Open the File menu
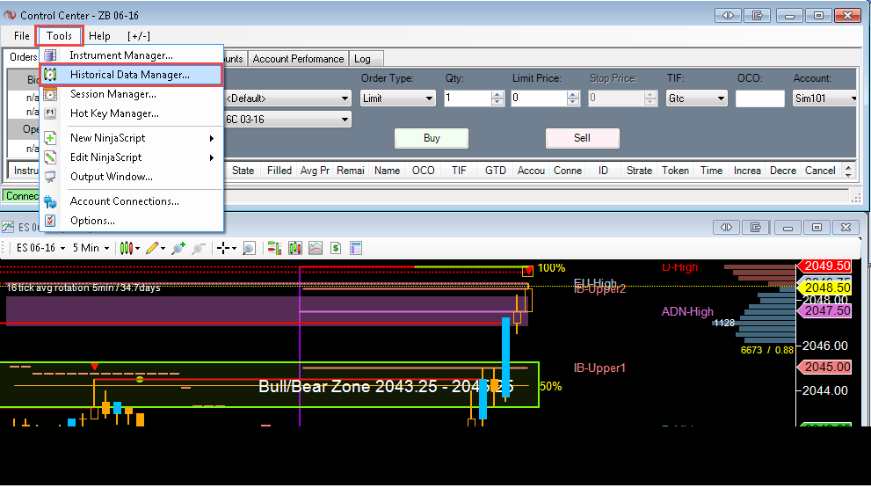The height and width of the screenshot is (488, 871). (x=22, y=36)
